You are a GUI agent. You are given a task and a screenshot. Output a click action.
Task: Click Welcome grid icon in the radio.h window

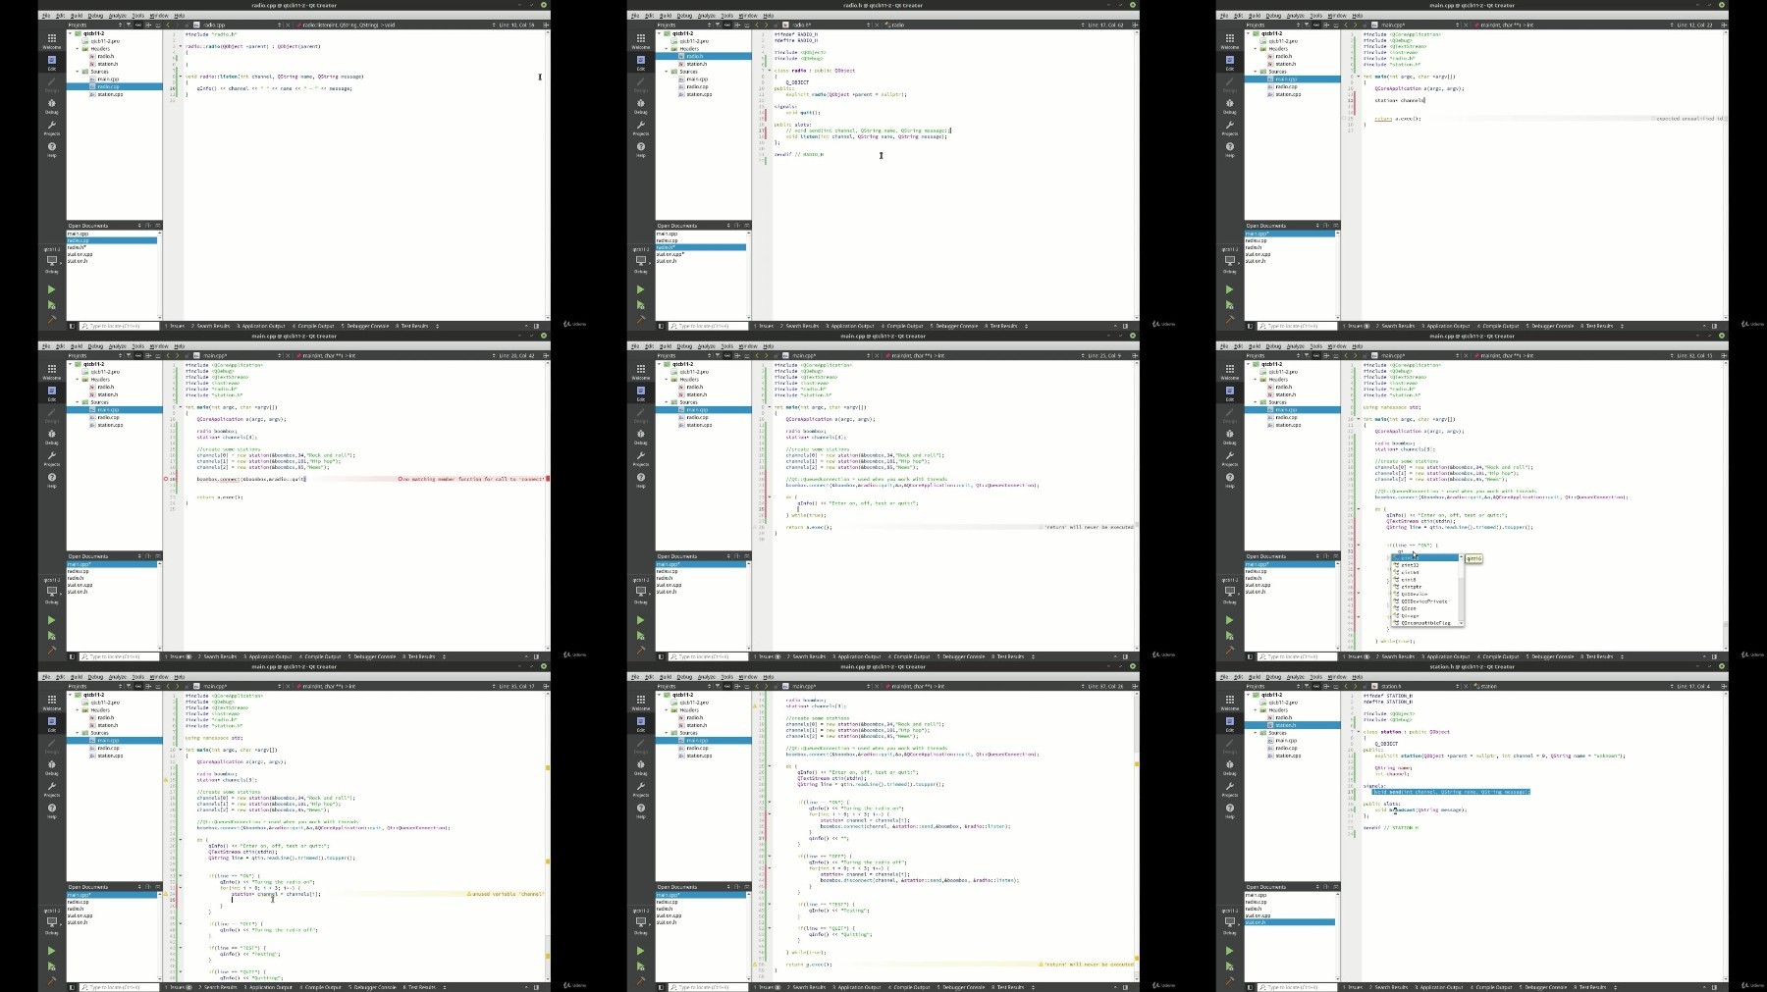coord(640,40)
